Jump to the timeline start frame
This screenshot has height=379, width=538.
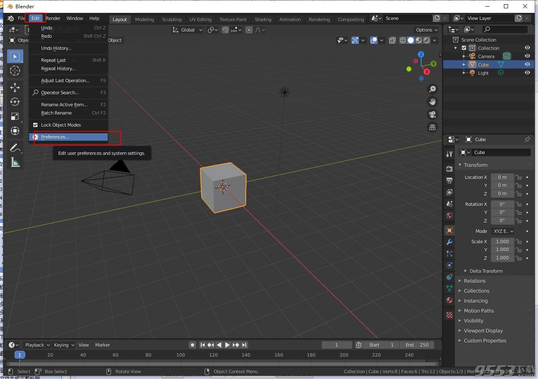pos(202,345)
